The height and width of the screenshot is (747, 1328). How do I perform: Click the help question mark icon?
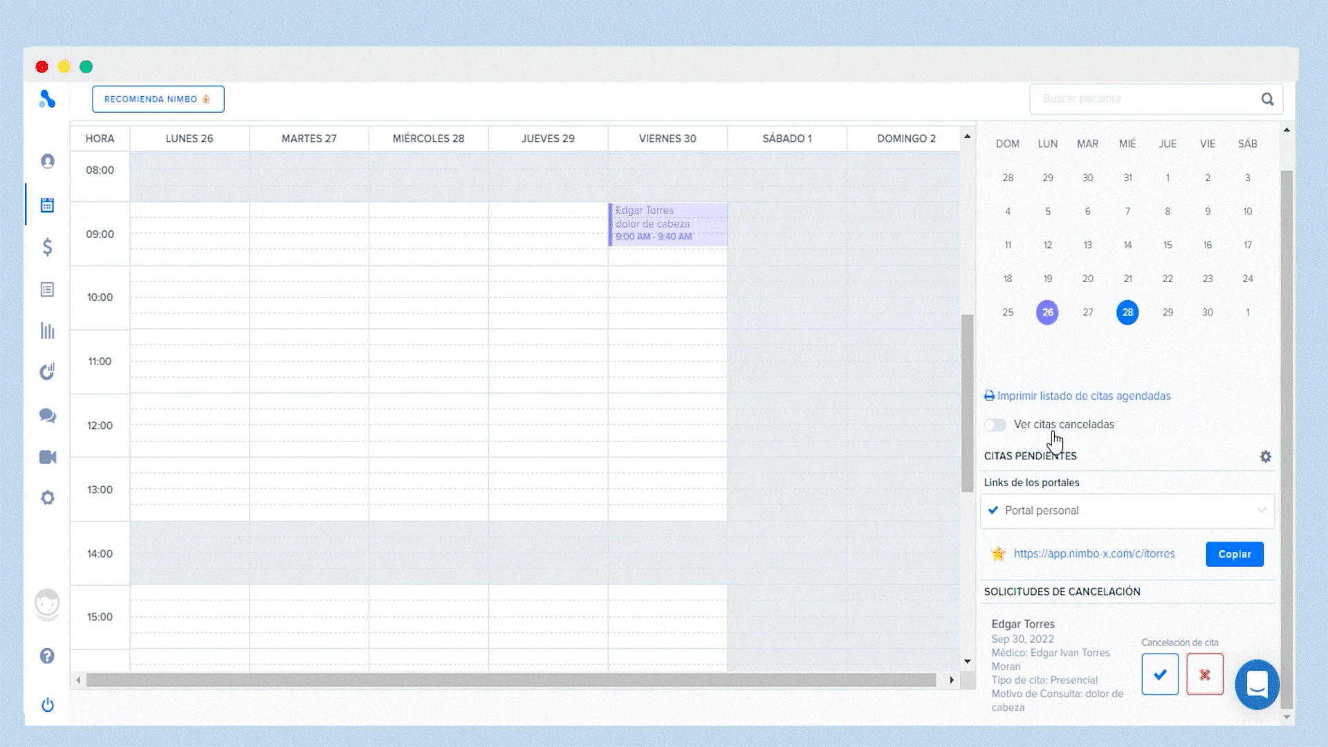coord(47,656)
